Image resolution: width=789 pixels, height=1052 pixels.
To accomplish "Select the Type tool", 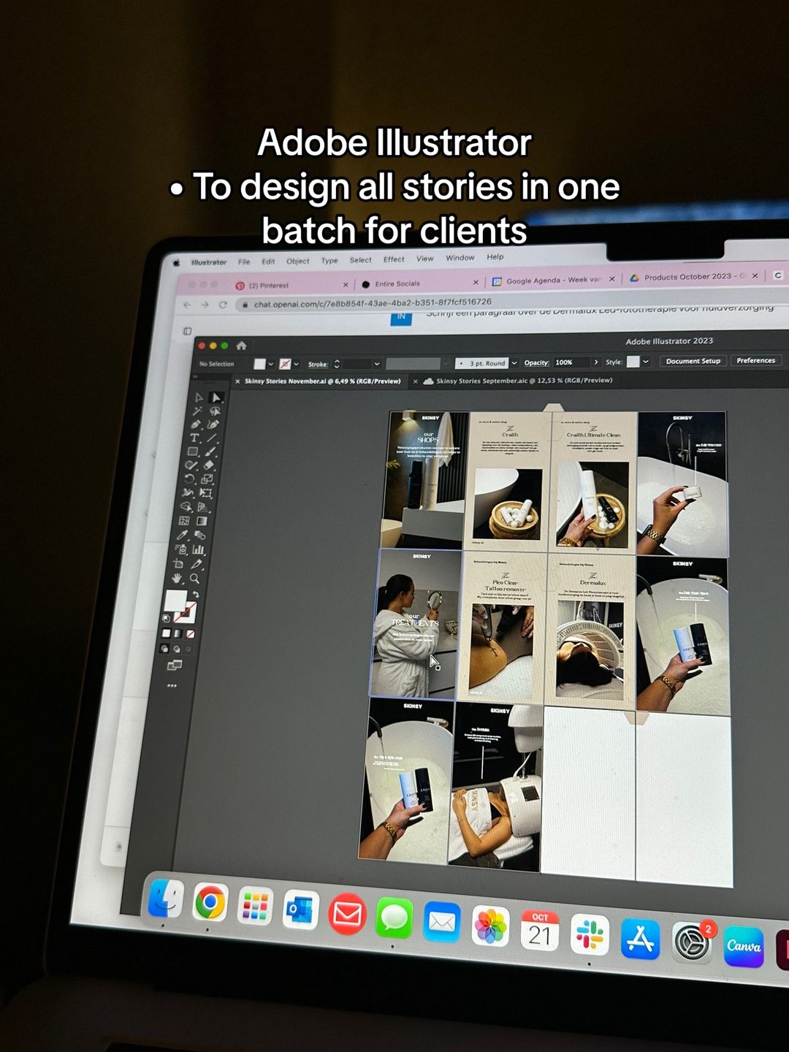I will 194,438.
